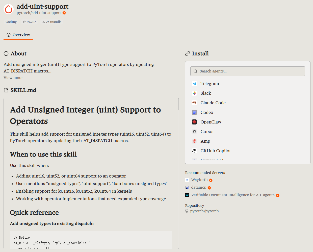Click the OpenClaw red icon

(194, 122)
